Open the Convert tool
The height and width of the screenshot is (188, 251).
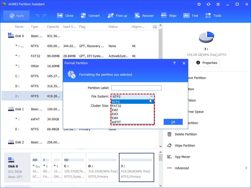[84, 16]
